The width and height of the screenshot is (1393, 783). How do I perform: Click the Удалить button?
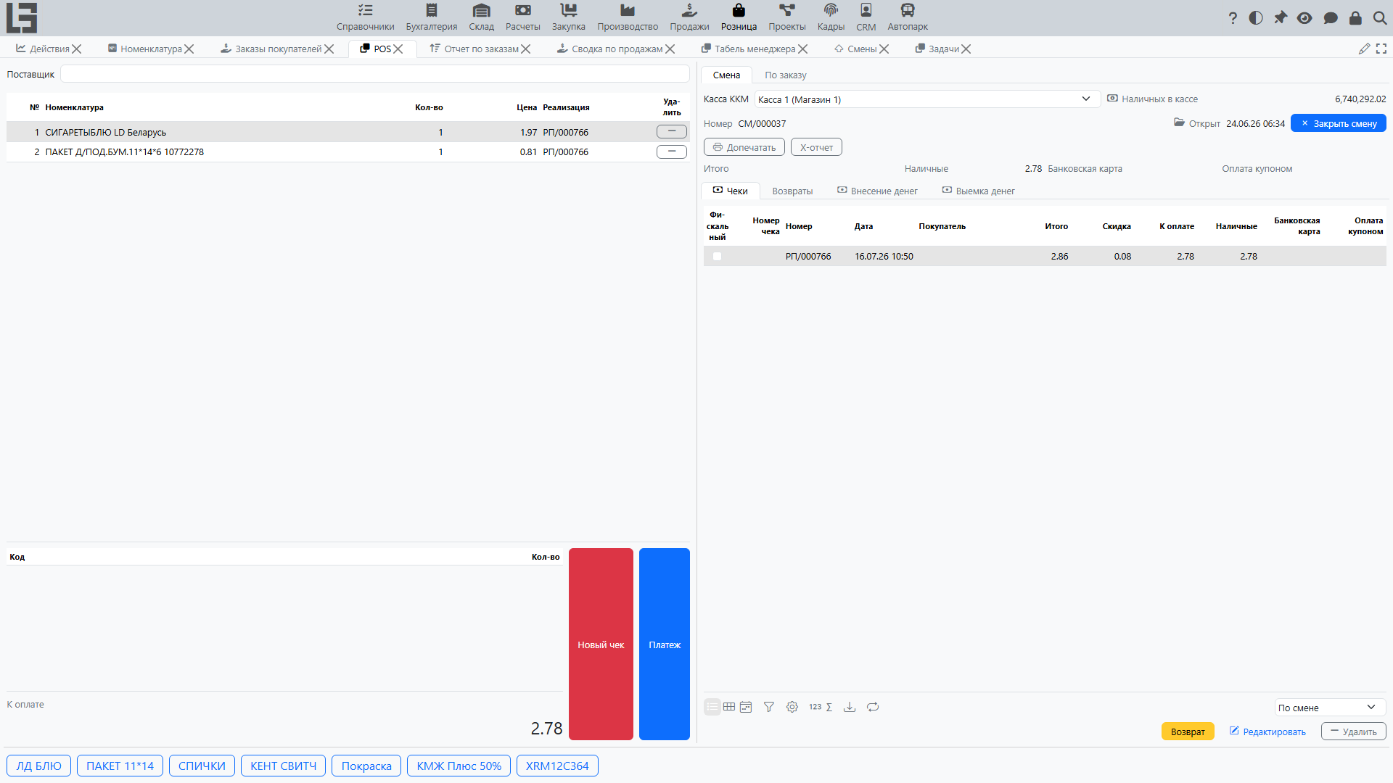coord(1353,732)
